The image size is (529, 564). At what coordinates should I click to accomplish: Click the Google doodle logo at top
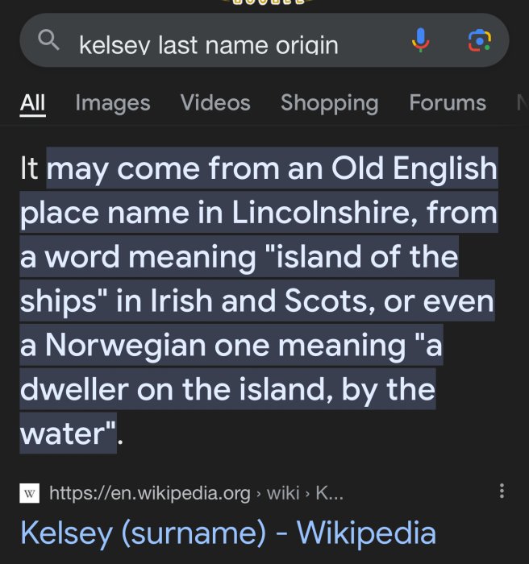click(x=268, y=2)
